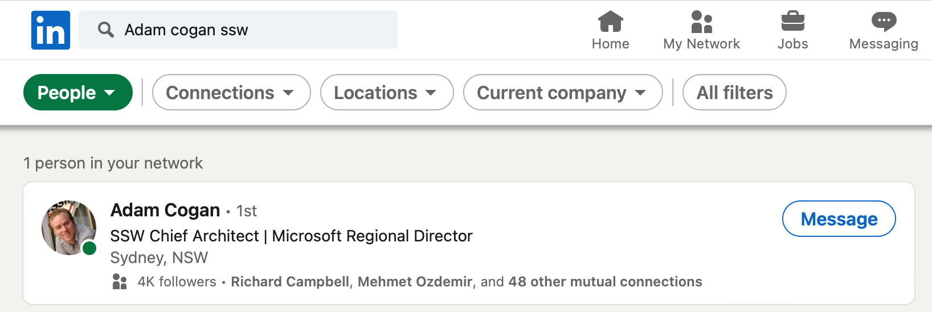
Task: Open the Current company filter dropdown
Action: [562, 92]
